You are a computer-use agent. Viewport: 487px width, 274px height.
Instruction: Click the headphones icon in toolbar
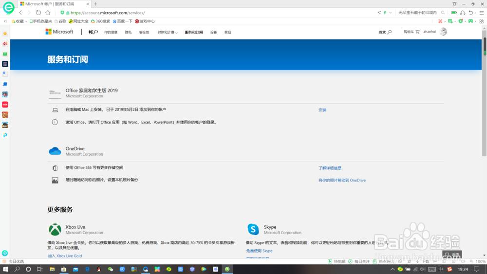click(463, 13)
